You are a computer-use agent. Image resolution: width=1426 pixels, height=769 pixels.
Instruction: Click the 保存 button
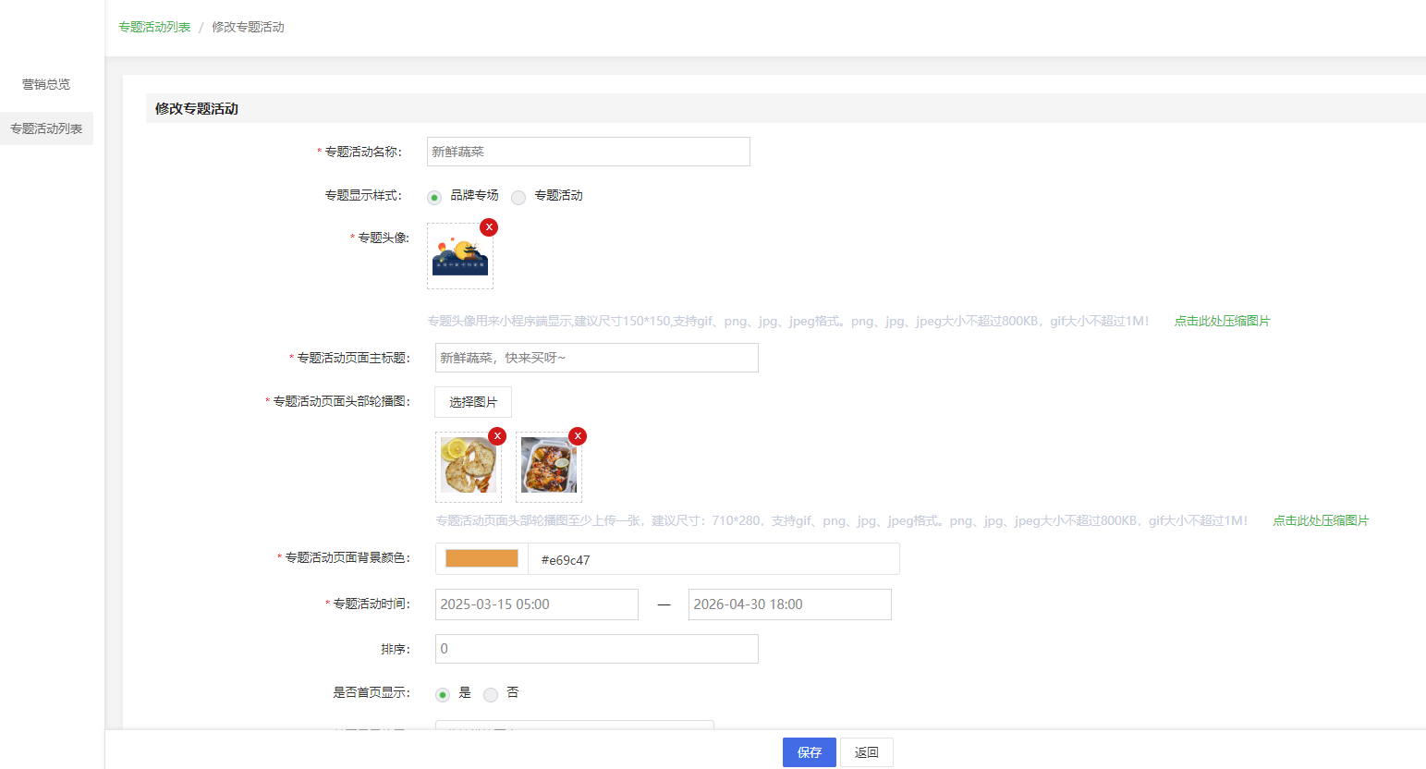tap(809, 752)
